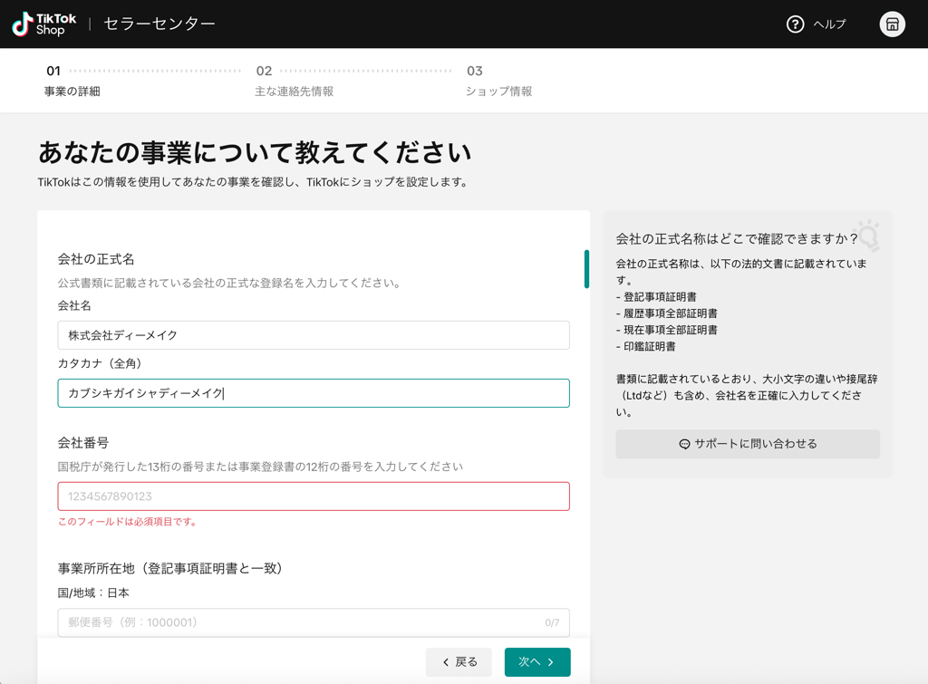Focus the カタカナ（全角） input field
This screenshot has height=684, width=928.
click(x=314, y=393)
